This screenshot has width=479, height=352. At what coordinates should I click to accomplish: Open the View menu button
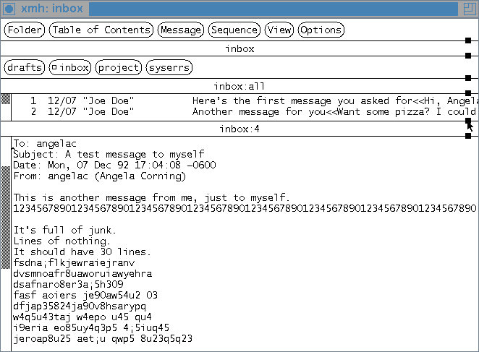pyautogui.click(x=279, y=30)
